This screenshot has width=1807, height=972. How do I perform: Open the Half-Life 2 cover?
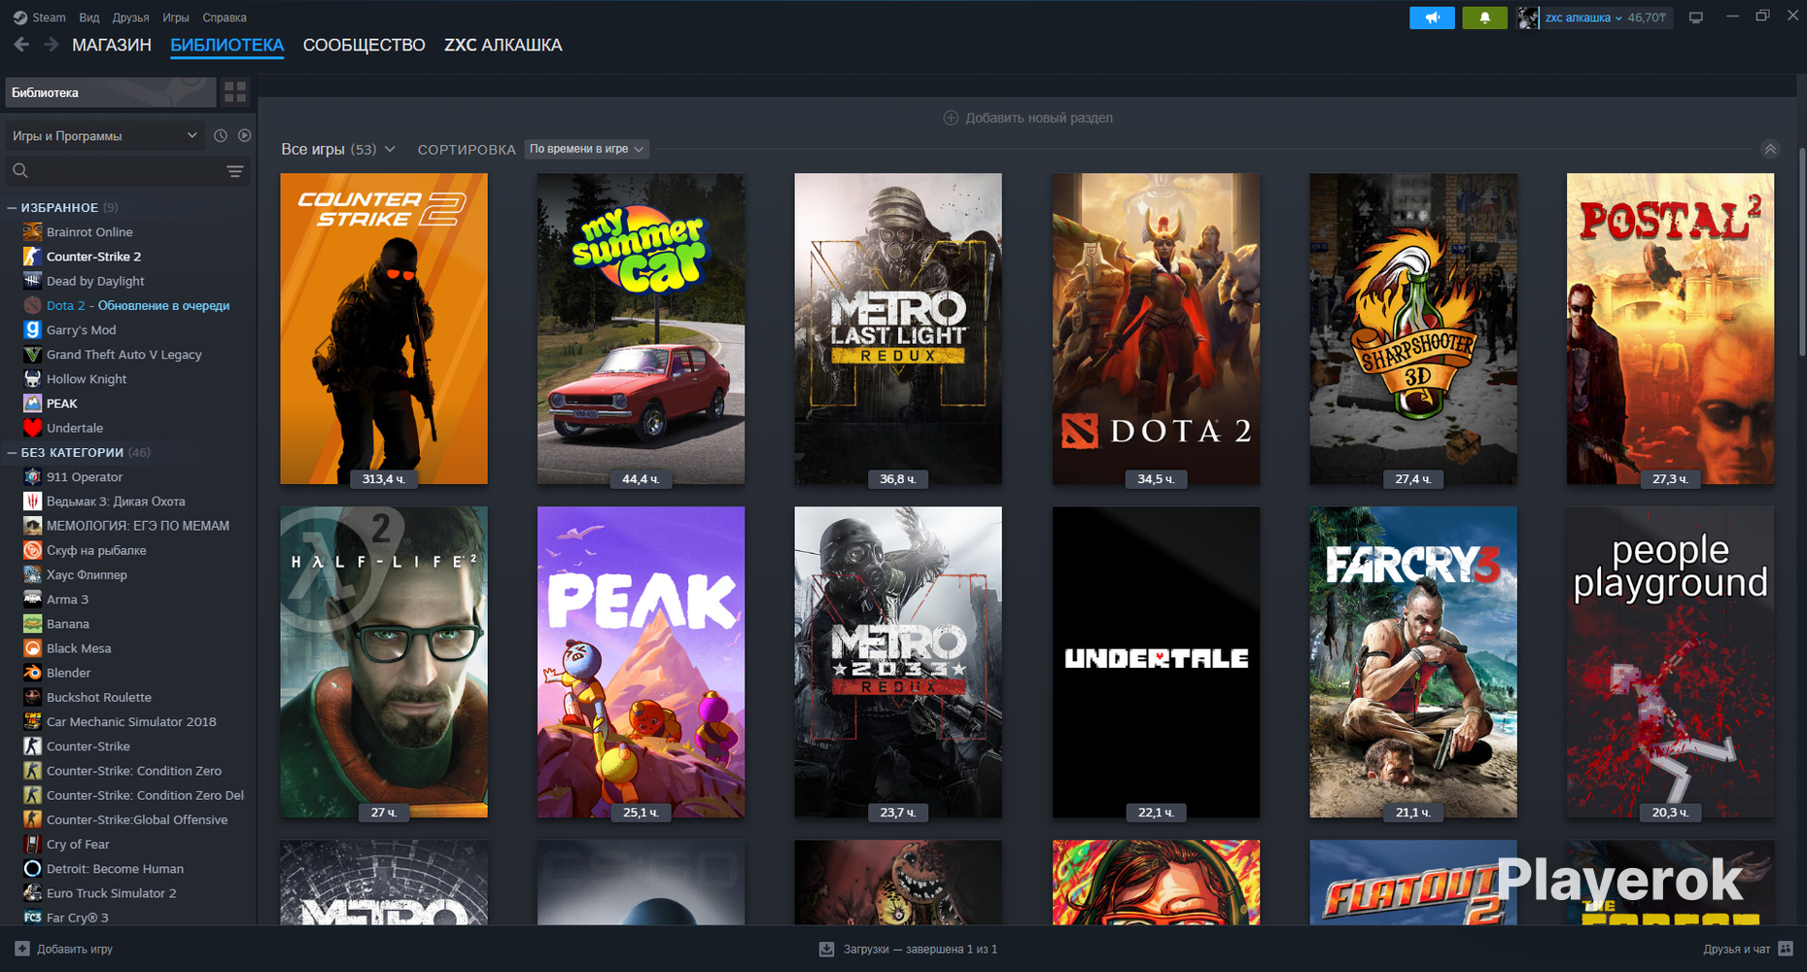384,662
